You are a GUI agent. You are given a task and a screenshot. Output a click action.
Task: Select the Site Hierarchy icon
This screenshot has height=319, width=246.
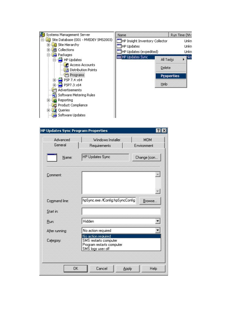coord(54,45)
